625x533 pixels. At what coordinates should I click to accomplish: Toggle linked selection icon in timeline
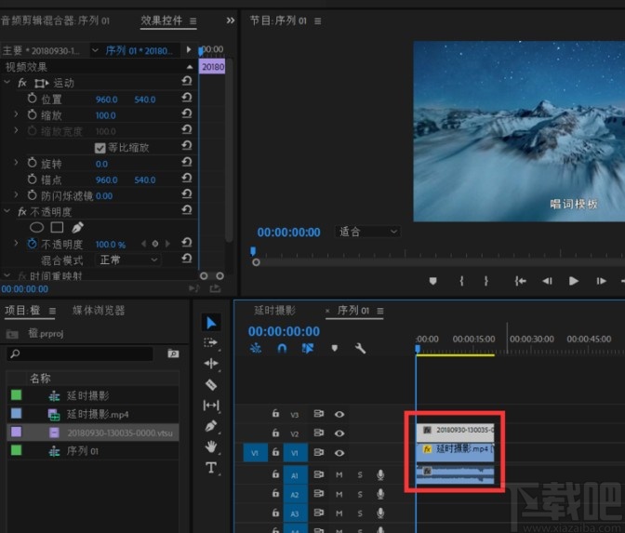click(x=307, y=349)
